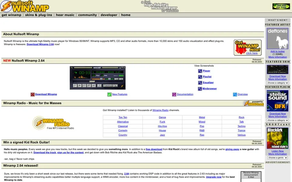Click the red Download Winamp icon
This screenshot has width=292, height=182.
[33, 95]
